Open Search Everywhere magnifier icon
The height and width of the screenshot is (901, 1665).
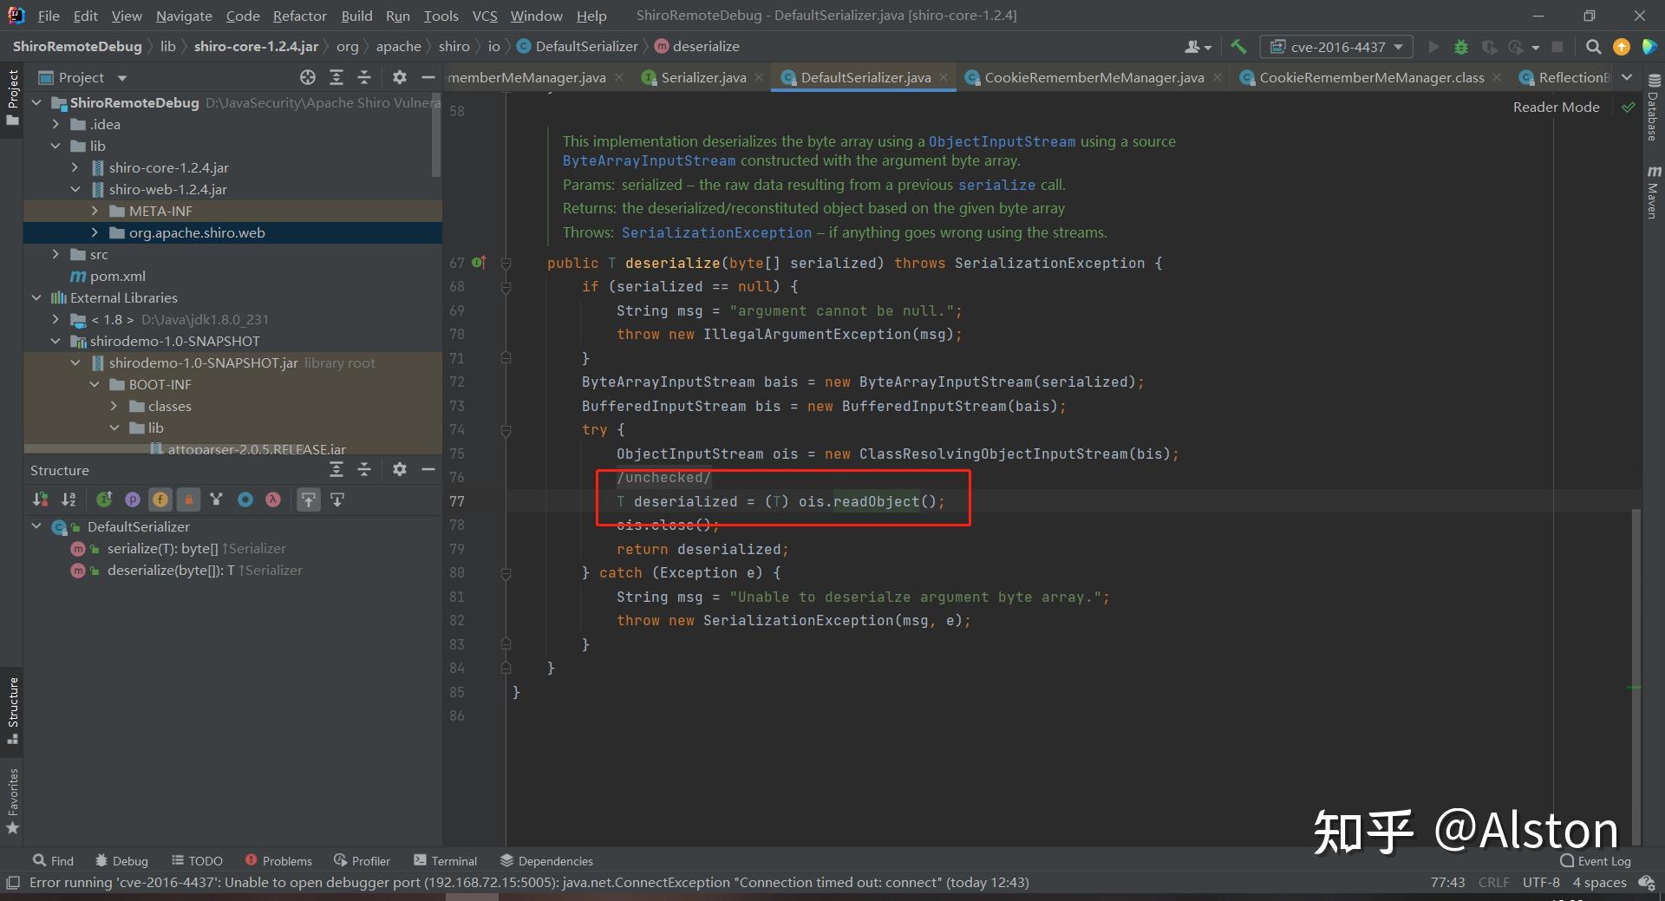(x=1593, y=47)
